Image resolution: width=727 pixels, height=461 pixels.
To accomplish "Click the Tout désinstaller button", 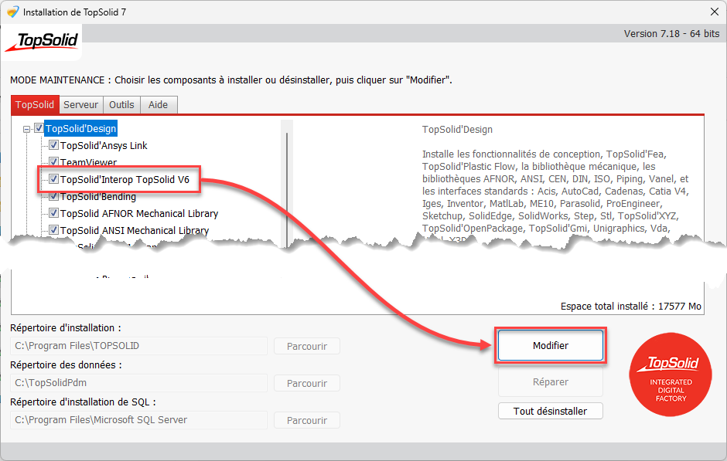I will 551,411.
